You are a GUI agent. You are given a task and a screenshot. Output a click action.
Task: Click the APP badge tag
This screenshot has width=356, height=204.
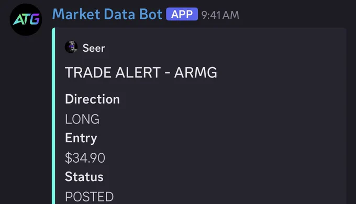182,14
